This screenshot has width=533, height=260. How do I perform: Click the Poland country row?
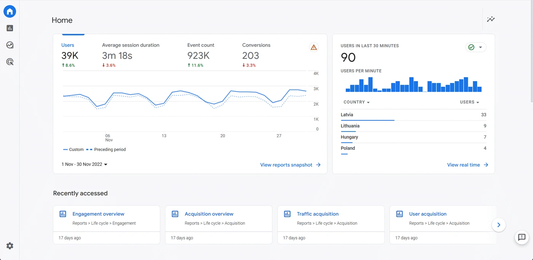coord(413,149)
